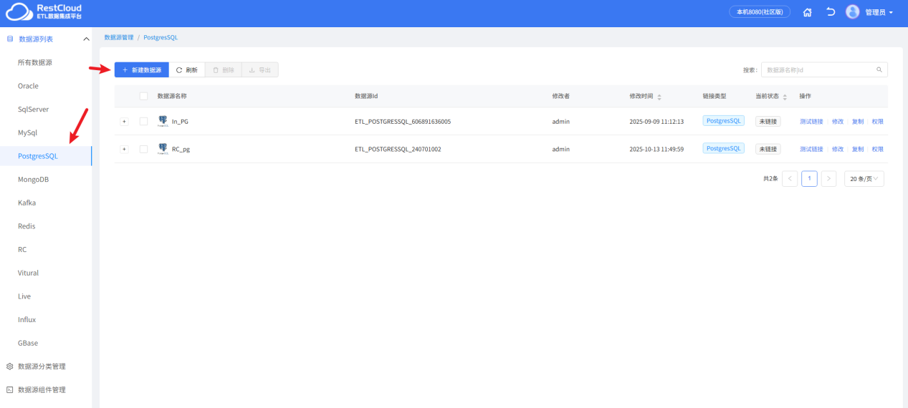Select Live in sidebar
Viewport: 908px width, 408px height.
coord(46,296)
